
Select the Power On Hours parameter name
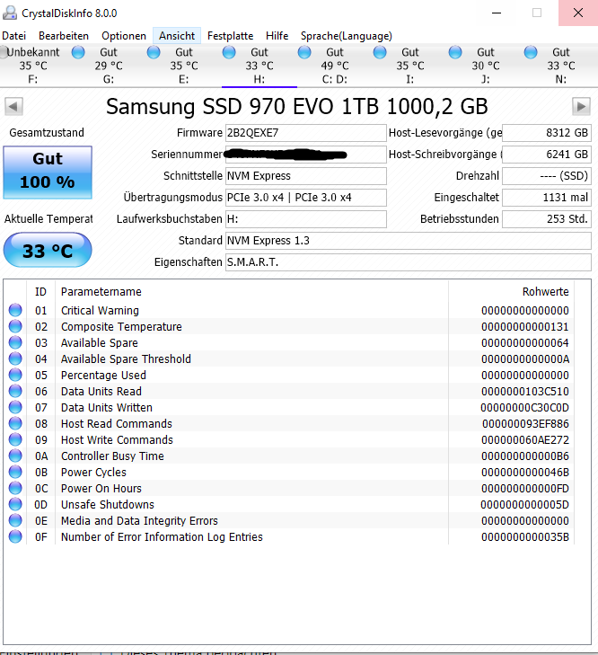point(101,488)
